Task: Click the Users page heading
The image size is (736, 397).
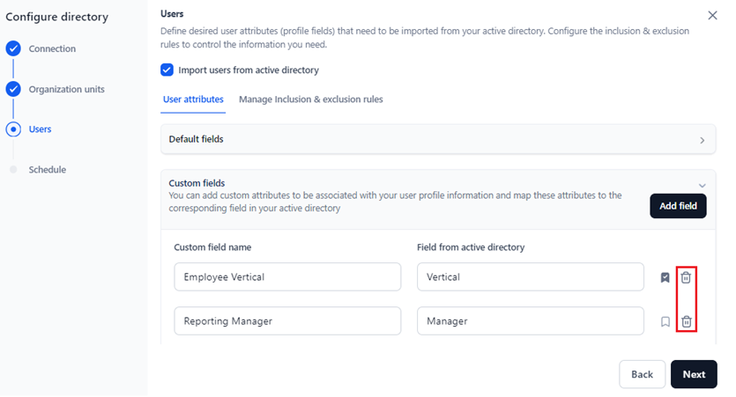Action: pyautogui.click(x=172, y=13)
